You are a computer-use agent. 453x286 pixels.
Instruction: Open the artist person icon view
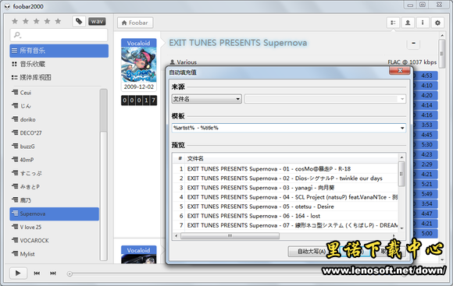click(x=408, y=23)
